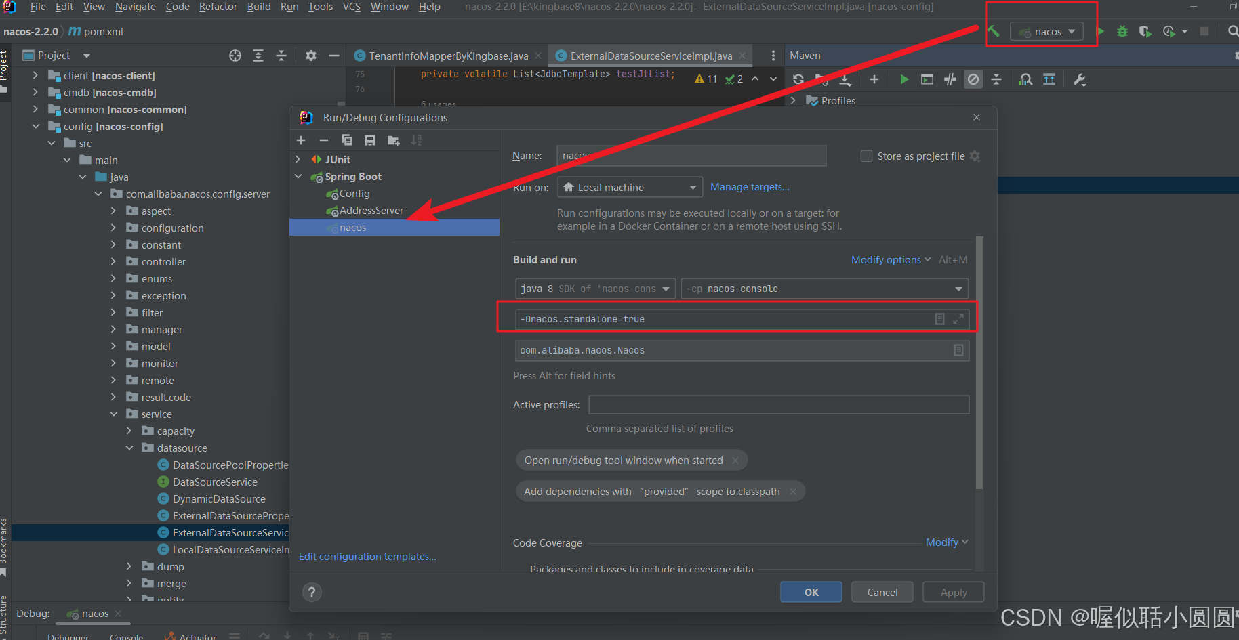This screenshot has width=1239, height=640.
Task: Open the Edit configuration templates link
Action: [x=367, y=557]
